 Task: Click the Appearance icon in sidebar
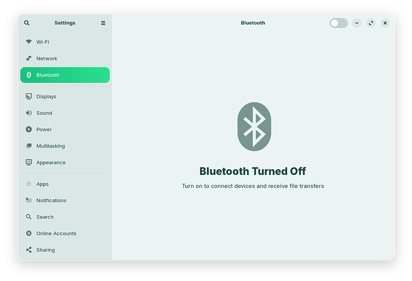(29, 162)
